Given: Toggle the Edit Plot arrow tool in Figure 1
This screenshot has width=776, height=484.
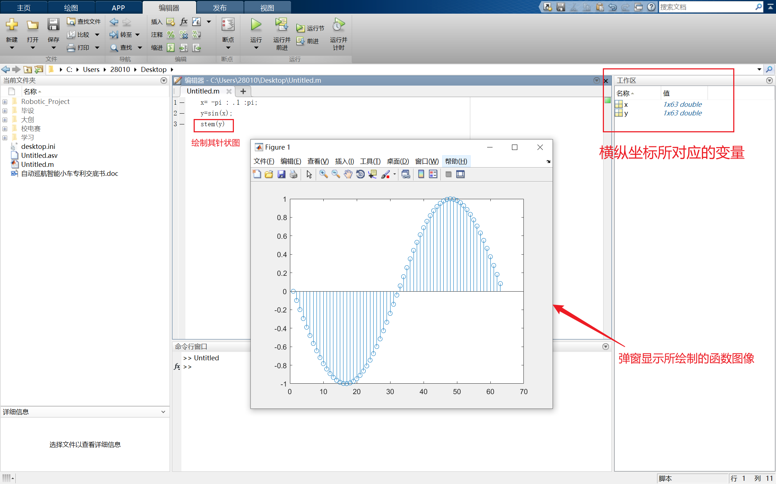Looking at the screenshot, I should pyautogui.click(x=309, y=174).
